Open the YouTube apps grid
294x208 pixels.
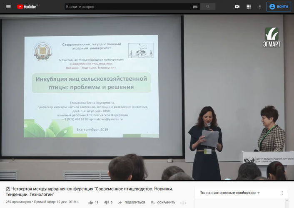point(249,7)
